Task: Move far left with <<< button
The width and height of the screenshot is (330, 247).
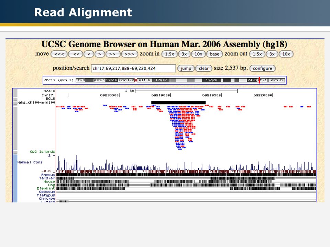Action: pyautogui.click(x=59, y=54)
